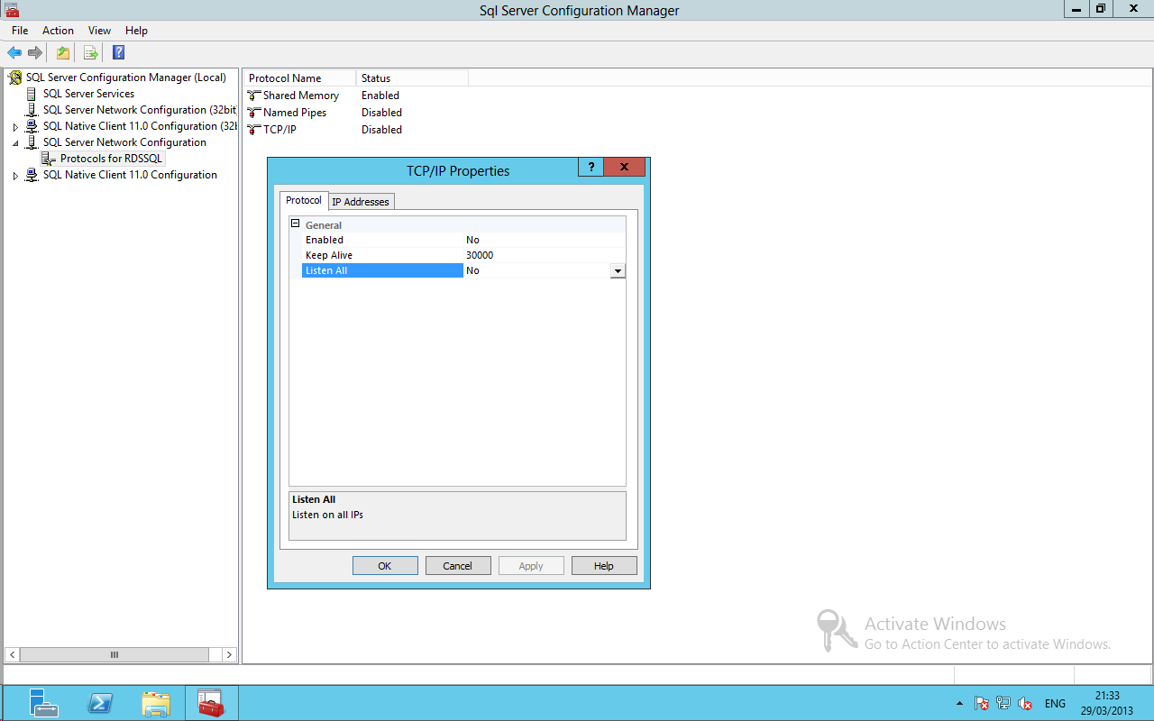
Task: Click the Enabled status of Shared Memory
Action: (x=380, y=95)
